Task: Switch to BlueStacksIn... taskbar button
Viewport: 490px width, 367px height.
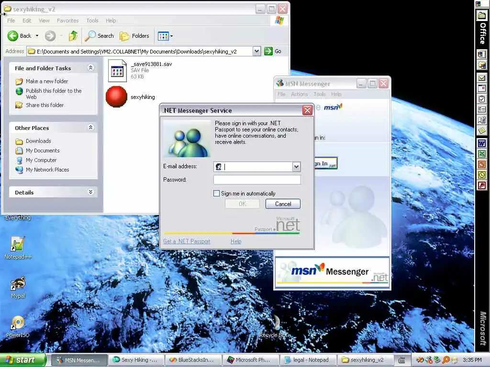Action: (193, 360)
